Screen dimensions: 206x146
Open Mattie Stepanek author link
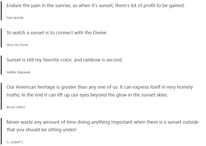click(x=18, y=72)
